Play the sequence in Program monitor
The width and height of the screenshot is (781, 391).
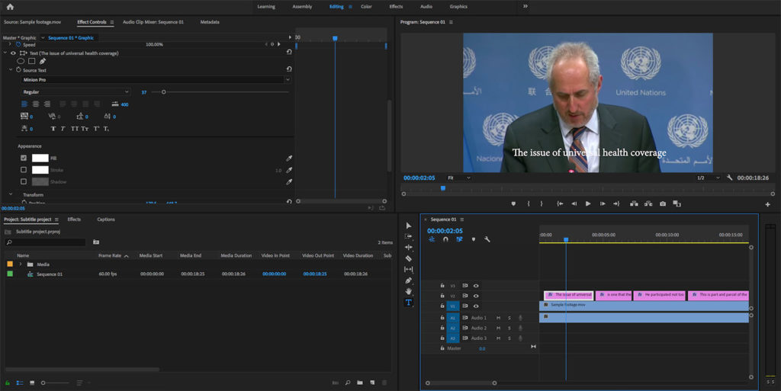click(588, 204)
